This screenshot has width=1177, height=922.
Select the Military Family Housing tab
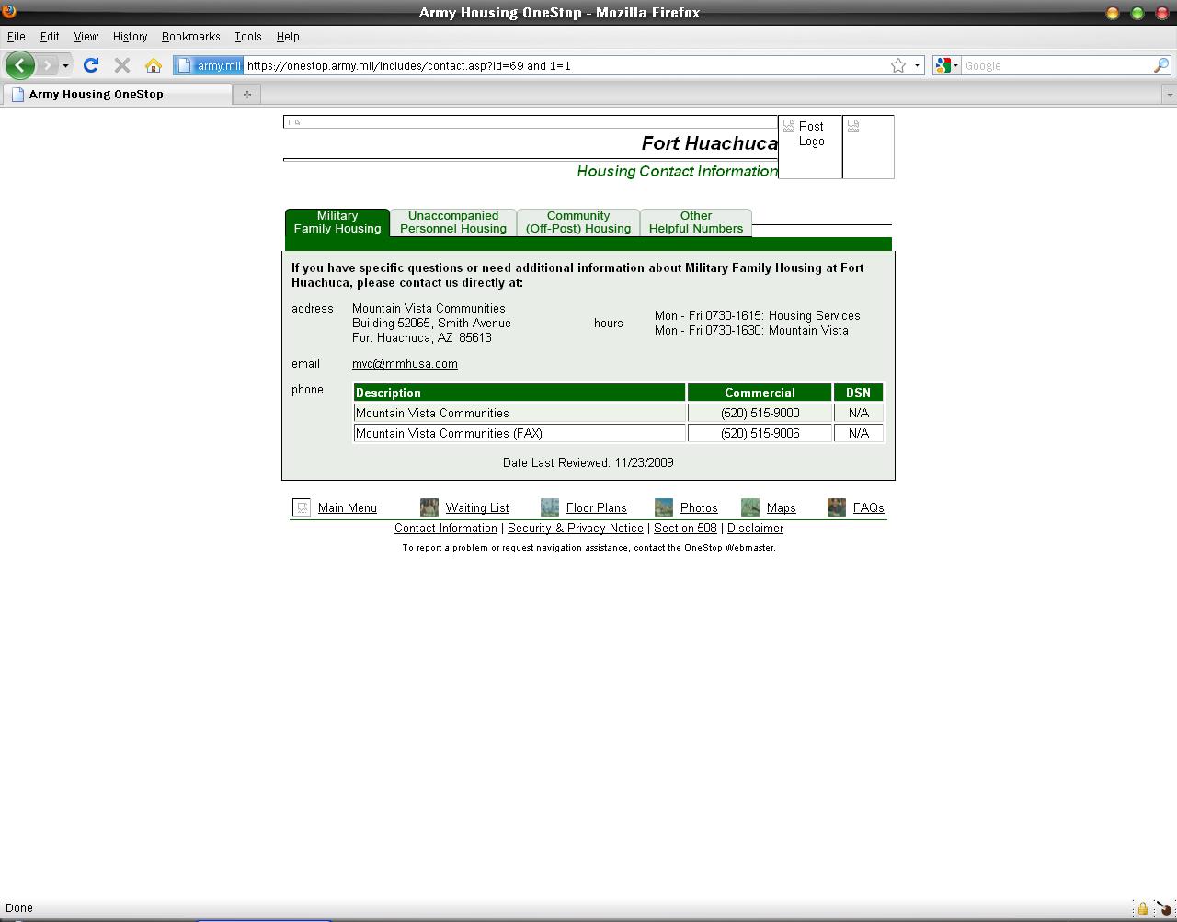[337, 222]
